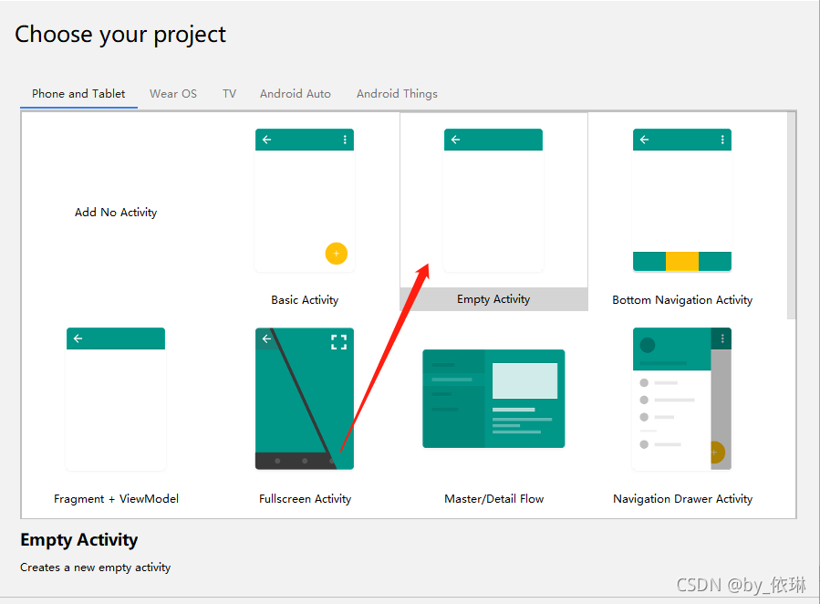This screenshot has height=604, width=820.
Task: Pick the Navigation Drawer Activity template
Action: 682,399
